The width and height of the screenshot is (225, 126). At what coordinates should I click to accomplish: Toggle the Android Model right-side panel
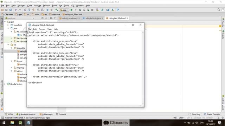click(223, 103)
